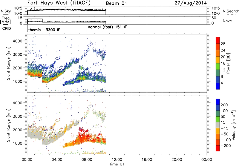The height and width of the screenshot is (166, 239).
Task: Click the upper panel 'Slant Range [km]' label
Action: point(8,63)
